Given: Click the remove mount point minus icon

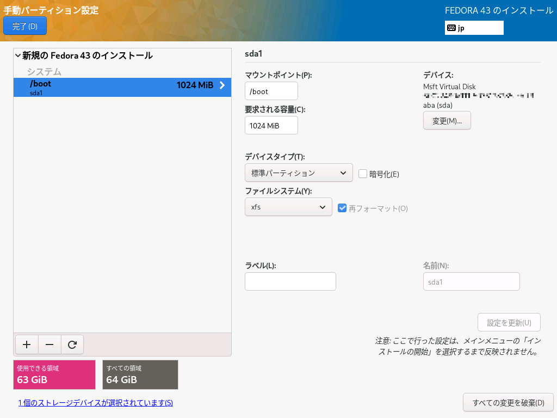Looking at the screenshot, I should (x=49, y=345).
